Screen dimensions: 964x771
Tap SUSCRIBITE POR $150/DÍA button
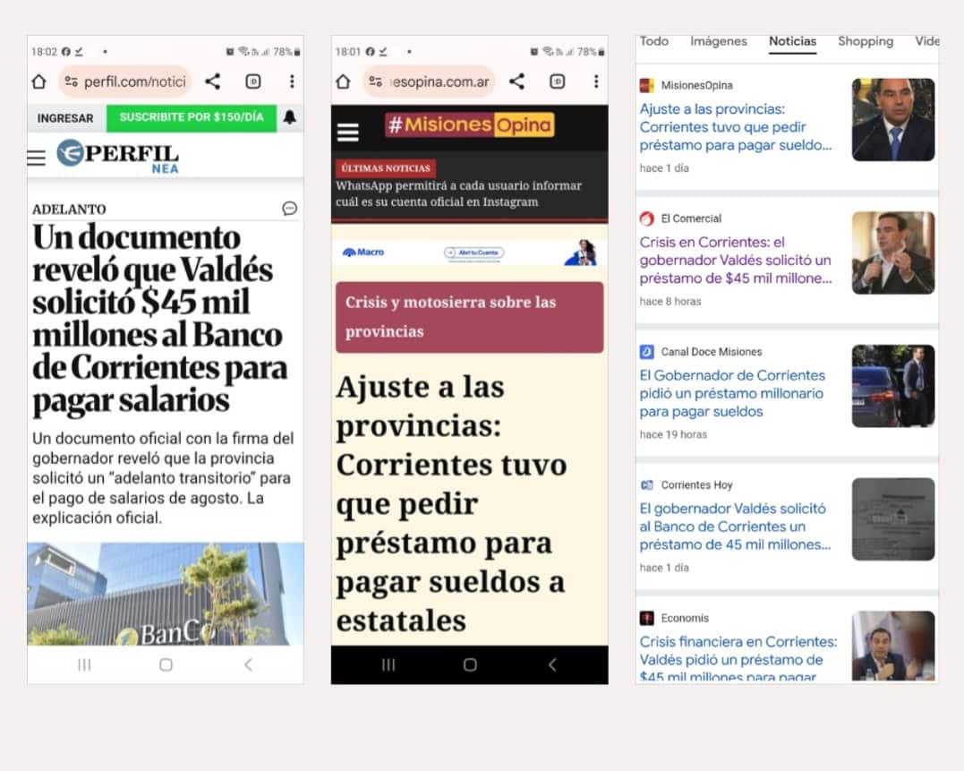pyautogui.click(x=192, y=117)
